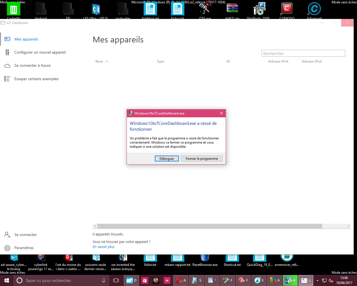
Task: Open the Windows Start menu
Action: [7, 280]
